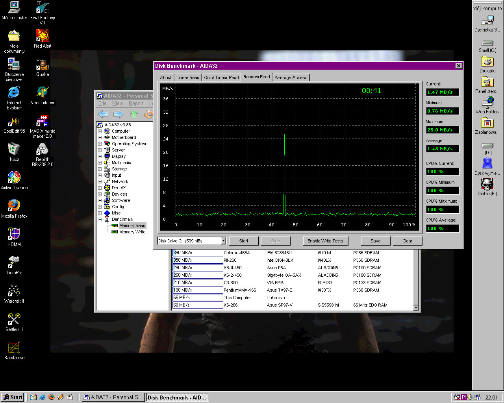Click the Enable Write Tests button

click(x=325, y=241)
